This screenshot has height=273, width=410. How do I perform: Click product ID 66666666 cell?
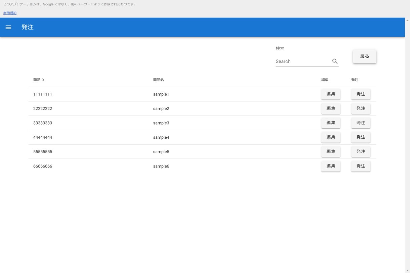point(43,166)
